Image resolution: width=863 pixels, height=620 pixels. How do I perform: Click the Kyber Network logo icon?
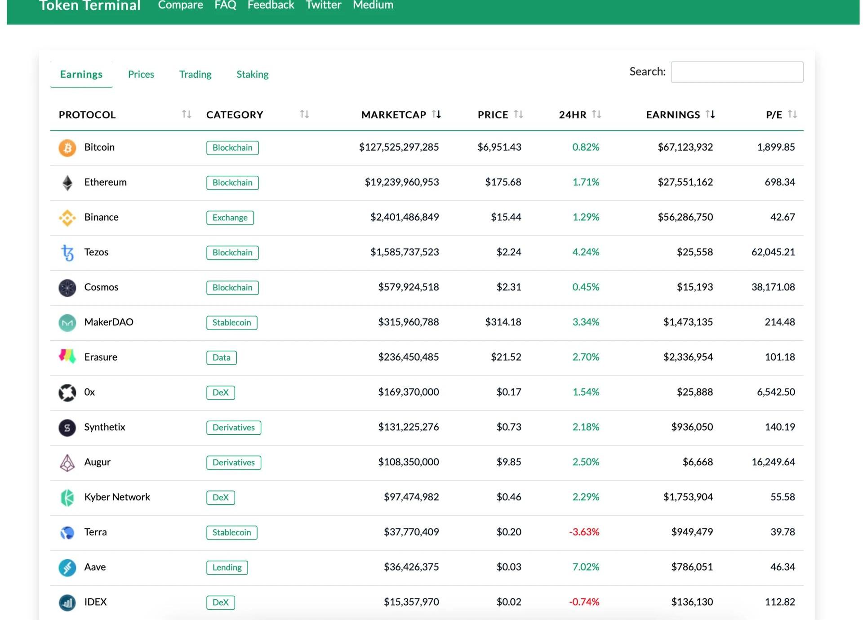tap(67, 498)
